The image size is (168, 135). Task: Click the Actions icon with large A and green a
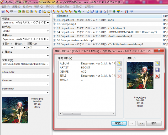75,11
